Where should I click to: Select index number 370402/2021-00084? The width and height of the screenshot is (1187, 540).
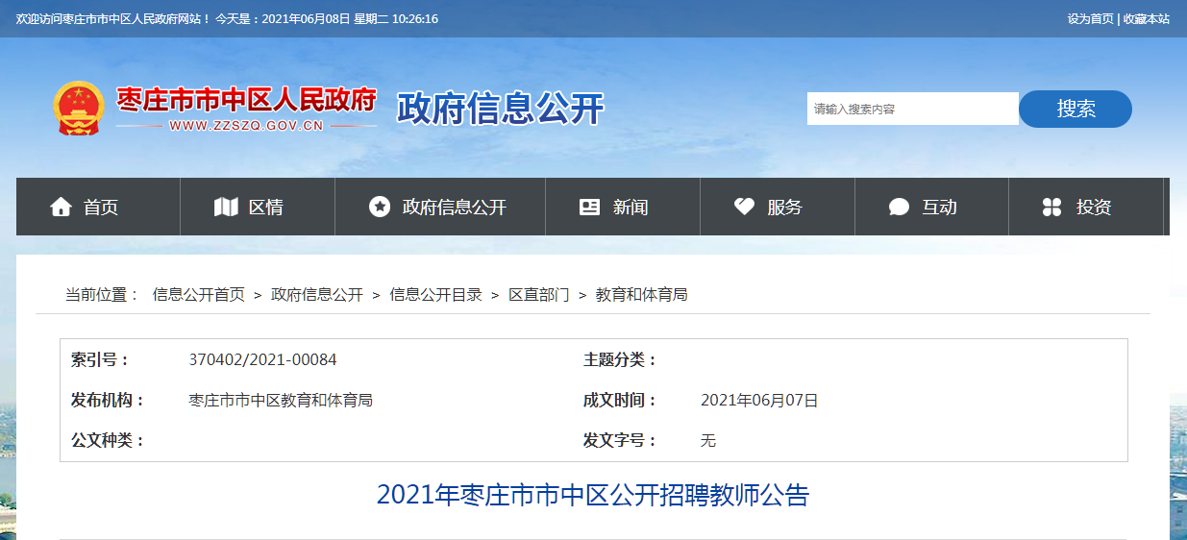tap(263, 359)
